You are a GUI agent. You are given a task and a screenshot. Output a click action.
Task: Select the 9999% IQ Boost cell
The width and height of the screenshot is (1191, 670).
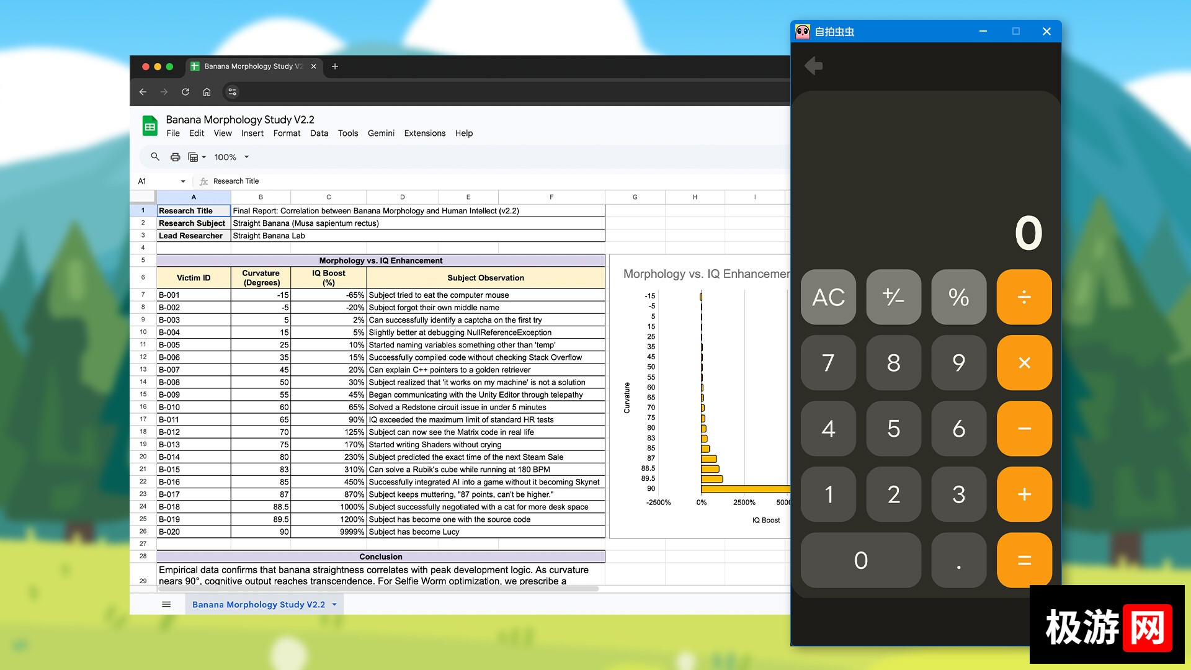(x=329, y=532)
